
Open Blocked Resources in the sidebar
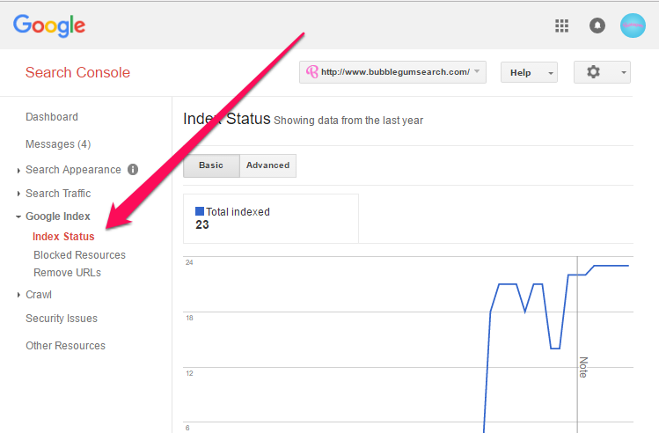[79, 255]
